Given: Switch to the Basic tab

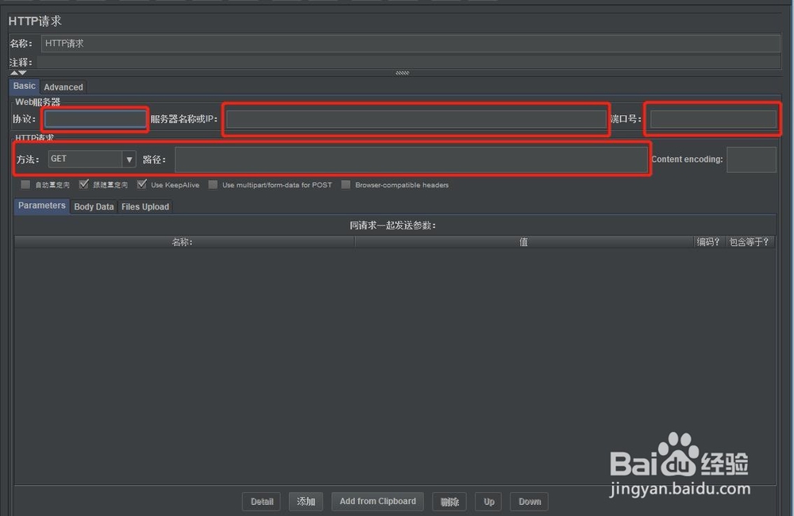Looking at the screenshot, I should [25, 86].
